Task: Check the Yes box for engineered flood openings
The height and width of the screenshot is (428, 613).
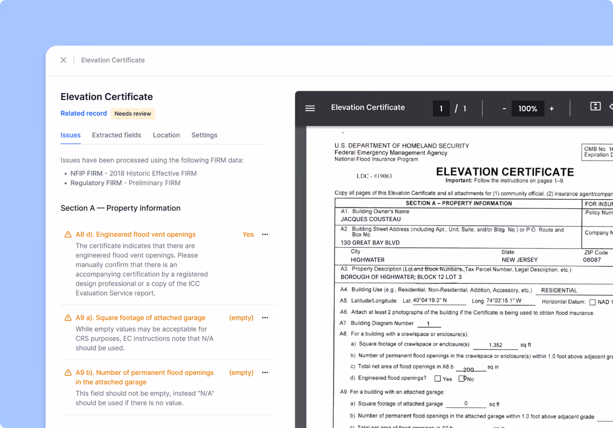Action: tap(438, 379)
